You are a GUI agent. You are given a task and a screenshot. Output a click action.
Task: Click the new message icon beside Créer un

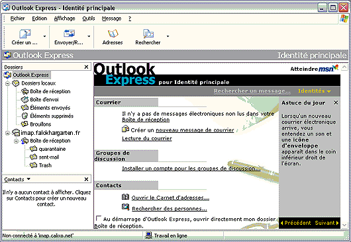[125, 129]
